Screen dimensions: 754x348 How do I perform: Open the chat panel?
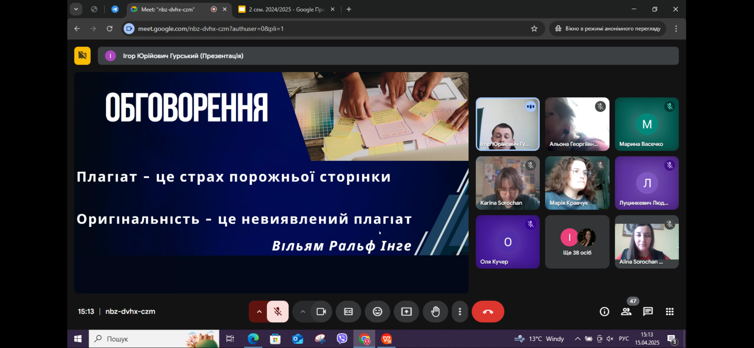pos(648,311)
